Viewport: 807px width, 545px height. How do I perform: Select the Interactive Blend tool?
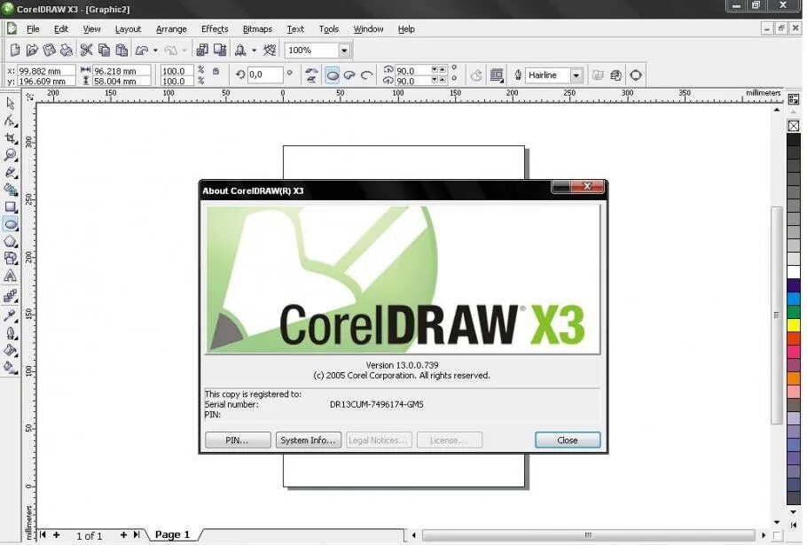coord(11,296)
